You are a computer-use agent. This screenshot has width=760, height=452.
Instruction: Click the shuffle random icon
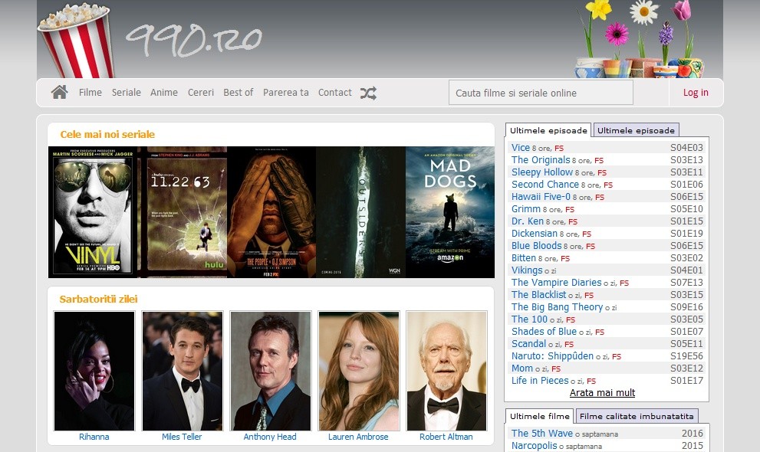pyautogui.click(x=369, y=93)
